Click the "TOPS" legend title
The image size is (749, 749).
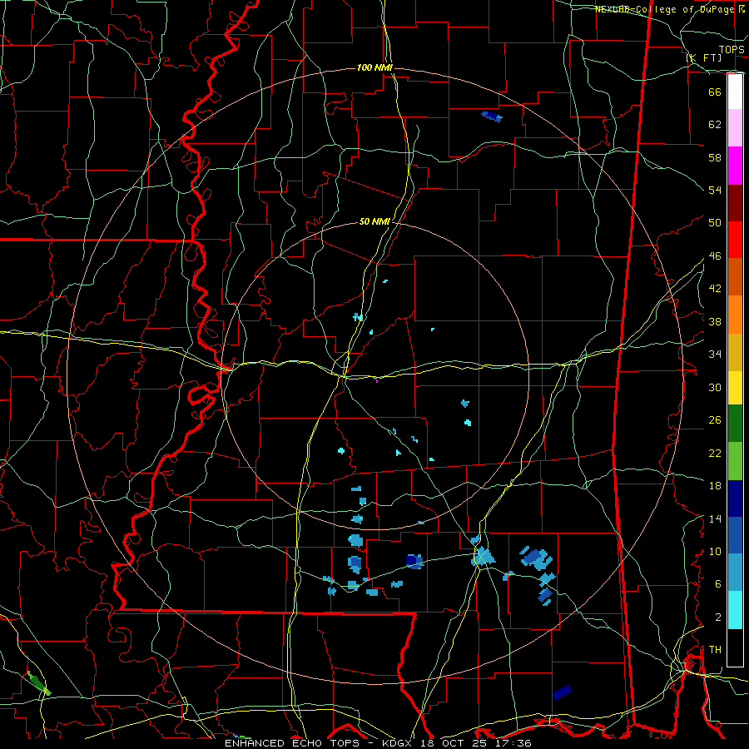coord(732,49)
